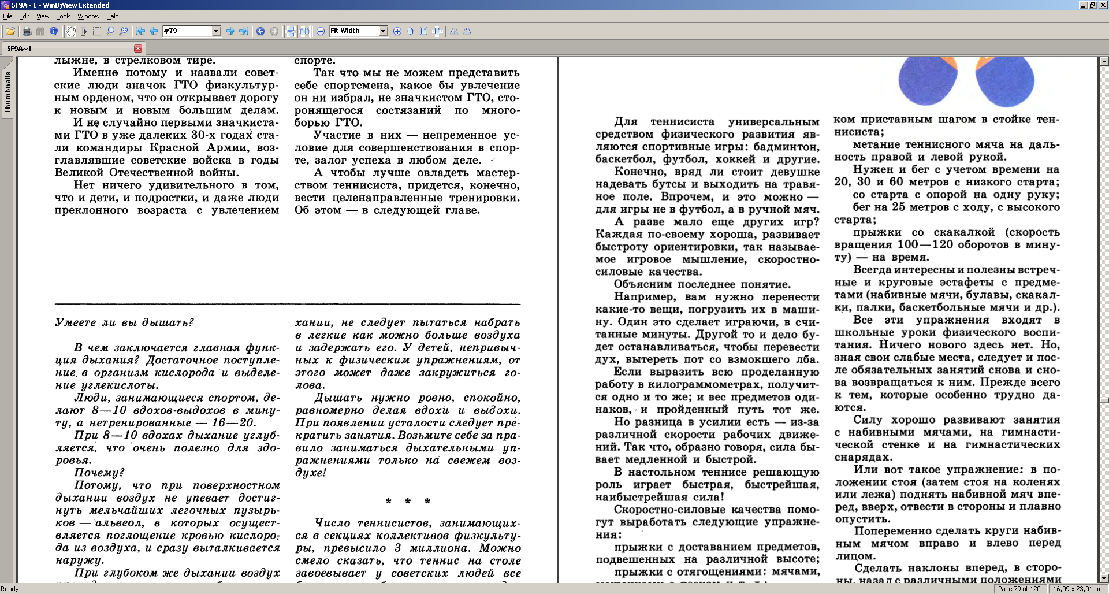Screen dimensions: 1109x594
Task: Print the document using the printer icon
Action: point(27,31)
